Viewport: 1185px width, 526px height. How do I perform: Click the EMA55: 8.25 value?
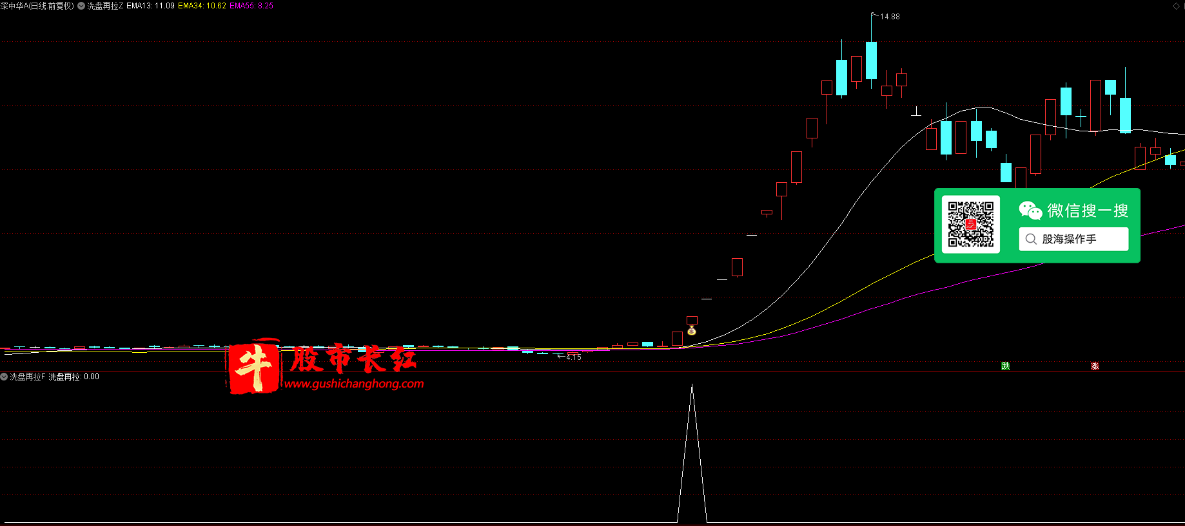[x=251, y=6]
